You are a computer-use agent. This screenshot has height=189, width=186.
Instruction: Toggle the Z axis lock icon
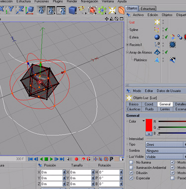pyautogui.click(x=20, y=10)
